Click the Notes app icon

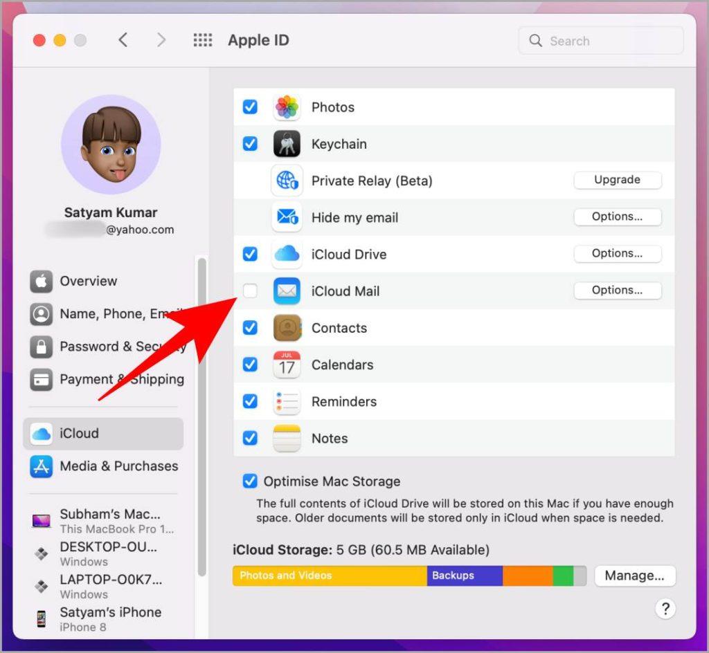[x=287, y=438]
